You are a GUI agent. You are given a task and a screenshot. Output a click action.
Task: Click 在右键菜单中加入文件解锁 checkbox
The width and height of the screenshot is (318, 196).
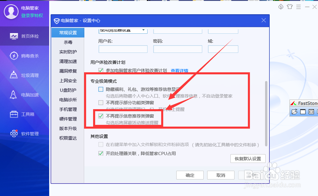(x=101, y=145)
